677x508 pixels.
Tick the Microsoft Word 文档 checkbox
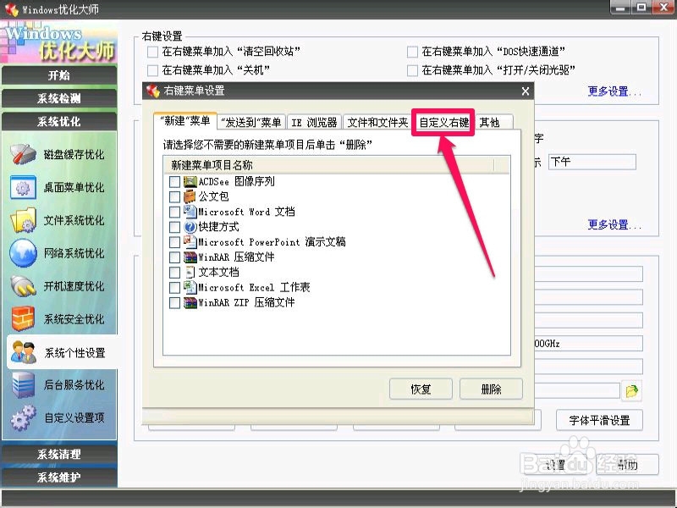[174, 213]
